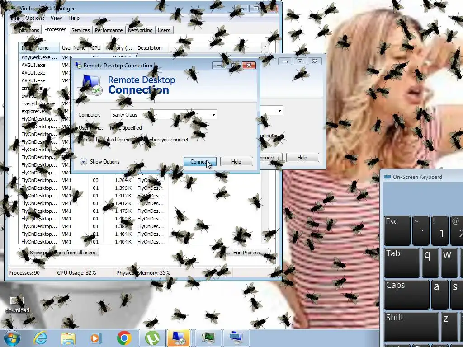Open Computer dropdown arrow in the rear Remote Desktop window
The image size is (463, 347).
coord(279,111)
